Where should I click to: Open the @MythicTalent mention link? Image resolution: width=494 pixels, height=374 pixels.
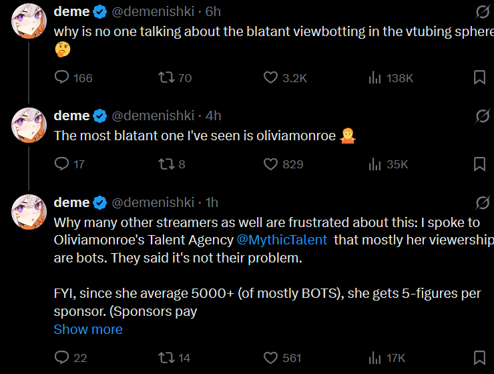tap(282, 240)
